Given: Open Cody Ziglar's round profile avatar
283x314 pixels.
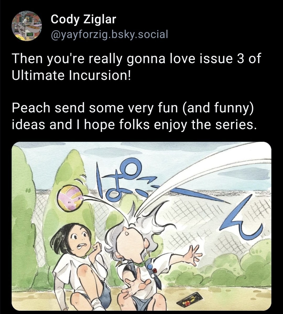Looking at the screenshot, I should (x=27, y=26).
